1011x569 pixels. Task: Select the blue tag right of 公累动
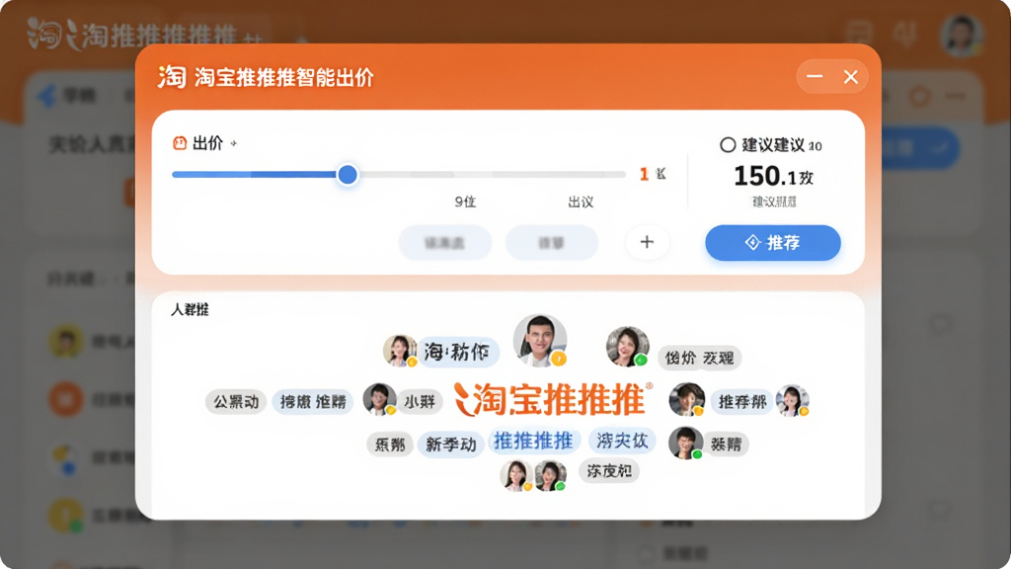(313, 402)
